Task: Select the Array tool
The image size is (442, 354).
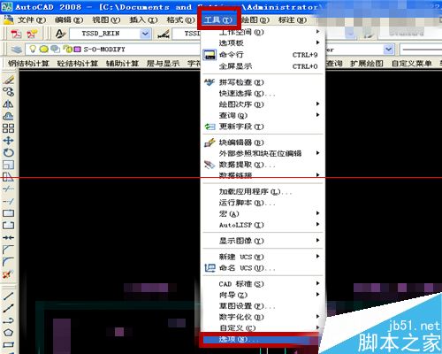Action: (x=8, y=128)
